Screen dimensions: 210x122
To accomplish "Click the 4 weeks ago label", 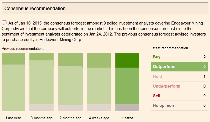I will pos(99,118).
